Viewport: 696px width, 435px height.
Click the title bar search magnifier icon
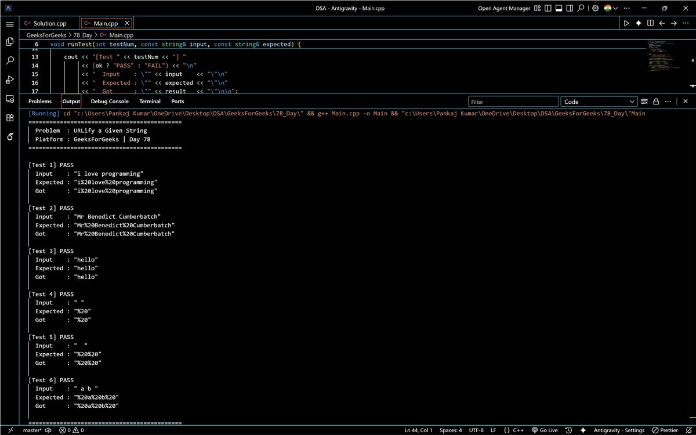point(581,8)
